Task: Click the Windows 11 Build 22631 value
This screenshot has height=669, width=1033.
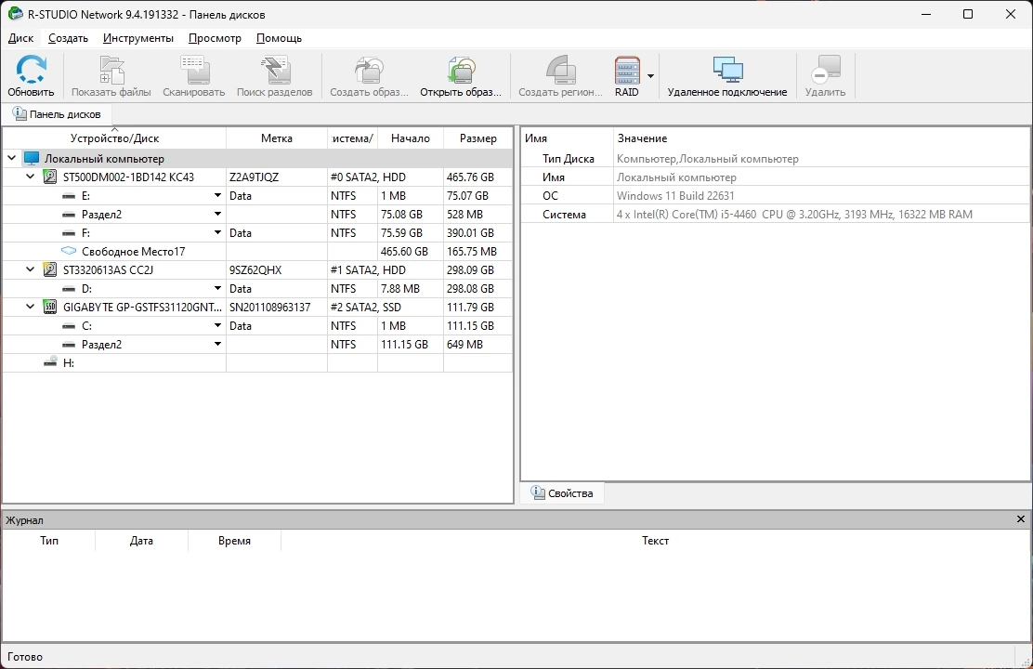Action: [675, 196]
